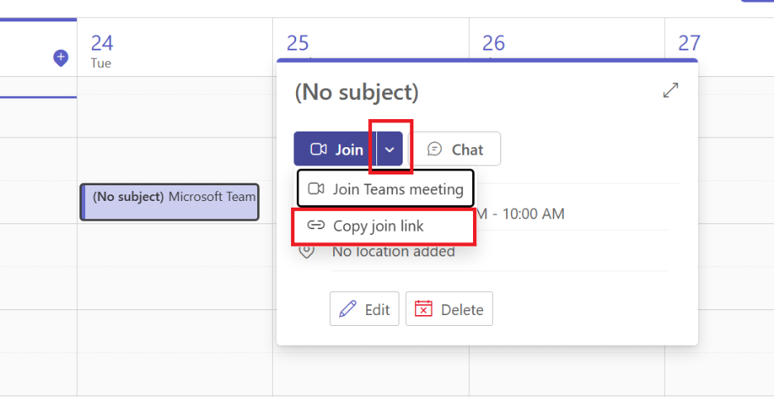Viewport: 774px width, 397px height.
Task: Select the (No subject) calendar event
Action: coord(170,202)
